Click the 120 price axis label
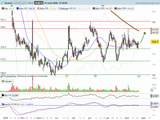 [154, 54]
